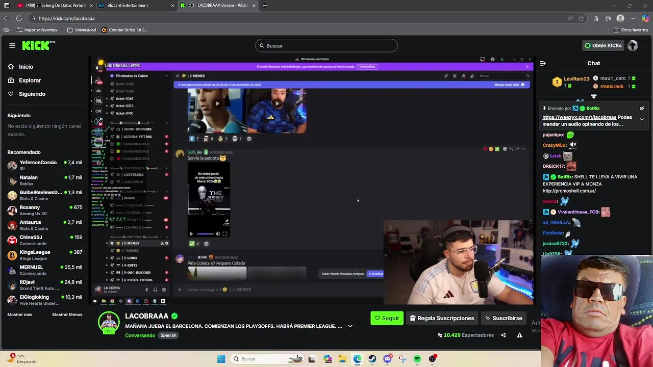
Task: Open the weezyx.com link in pinned message
Action: [580, 117]
